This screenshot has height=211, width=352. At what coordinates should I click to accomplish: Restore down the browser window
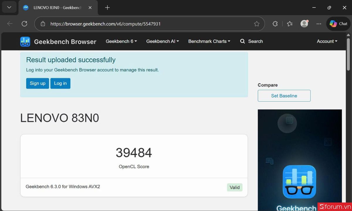329,8
